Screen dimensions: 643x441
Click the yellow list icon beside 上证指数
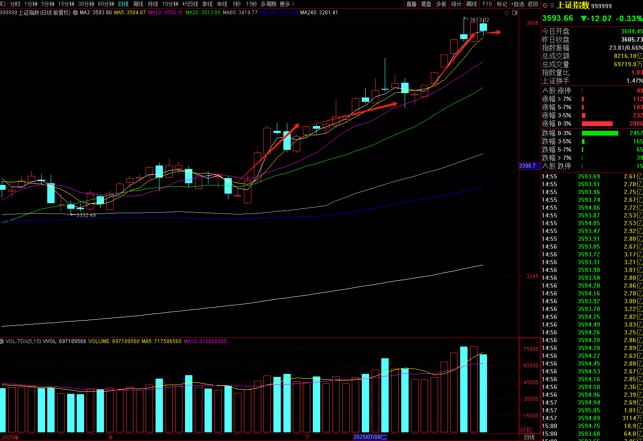(x=552, y=6)
